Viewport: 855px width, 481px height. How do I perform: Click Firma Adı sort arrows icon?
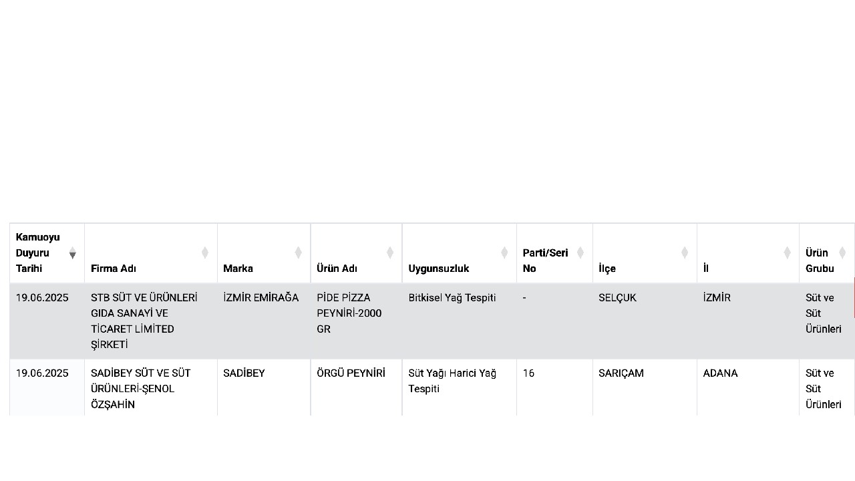click(x=205, y=253)
